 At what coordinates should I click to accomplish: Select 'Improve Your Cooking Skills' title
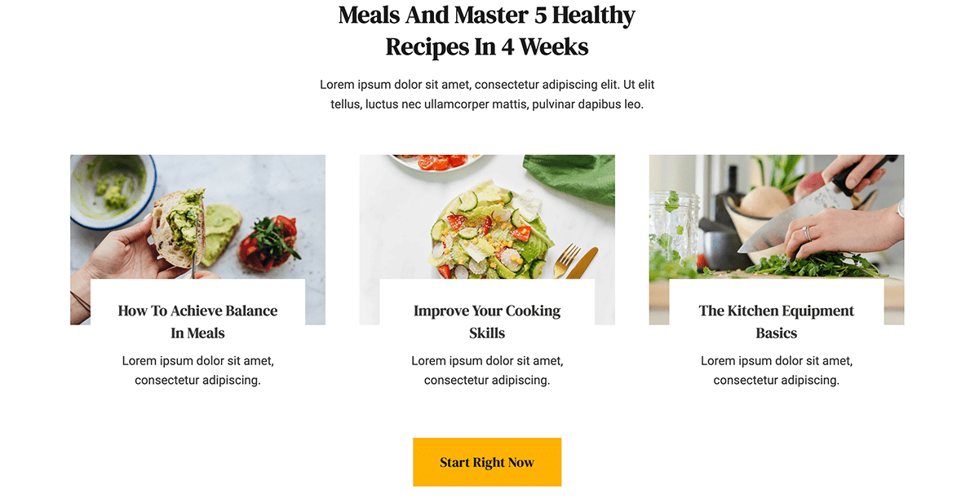pos(487,322)
